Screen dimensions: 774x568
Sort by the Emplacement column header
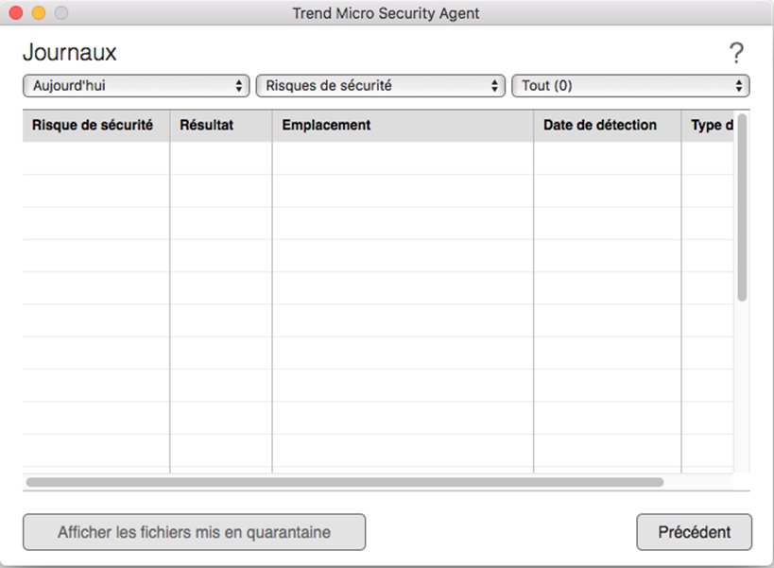click(327, 126)
